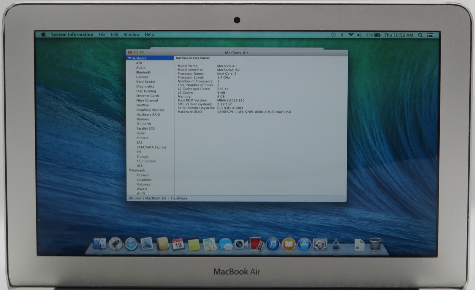Open iTunes music note icon

coord(273,245)
